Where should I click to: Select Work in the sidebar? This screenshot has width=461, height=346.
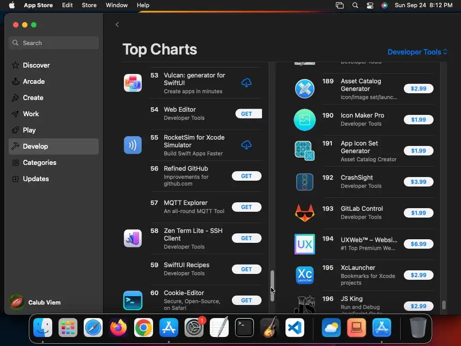tap(54, 114)
